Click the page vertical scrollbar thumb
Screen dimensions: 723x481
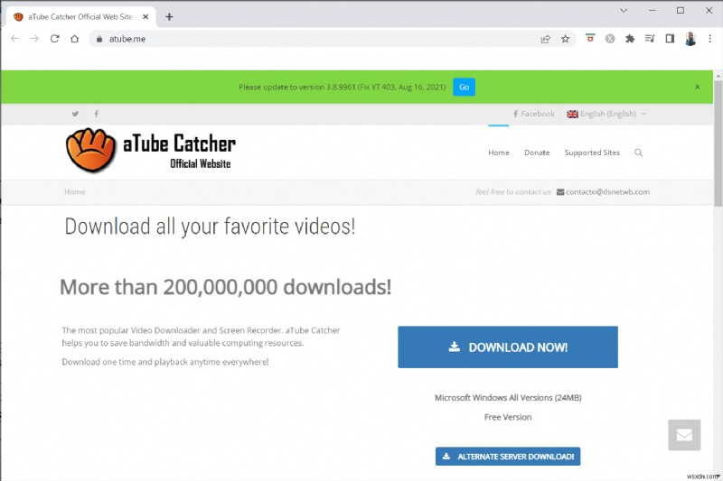coord(718,143)
